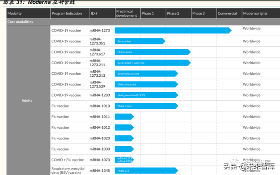The height and width of the screenshot is (175, 280).
Task: Select the mRNA-1011 ID cell
Action: coord(100,117)
